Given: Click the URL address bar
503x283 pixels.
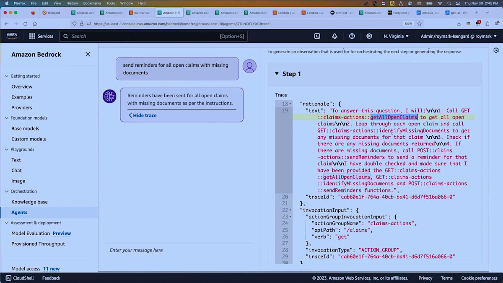Looking at the screenshot, I should (247, 24).
